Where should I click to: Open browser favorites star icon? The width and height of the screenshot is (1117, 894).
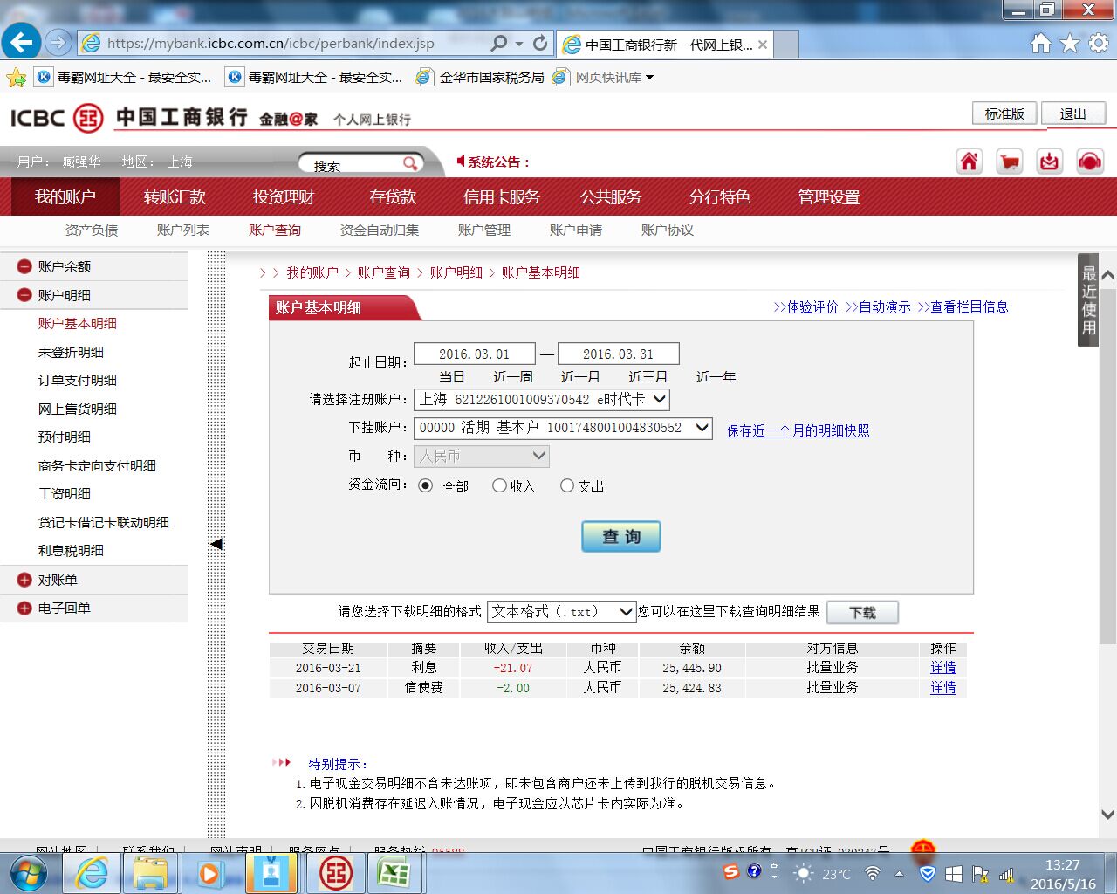(x=1070, y=43)
